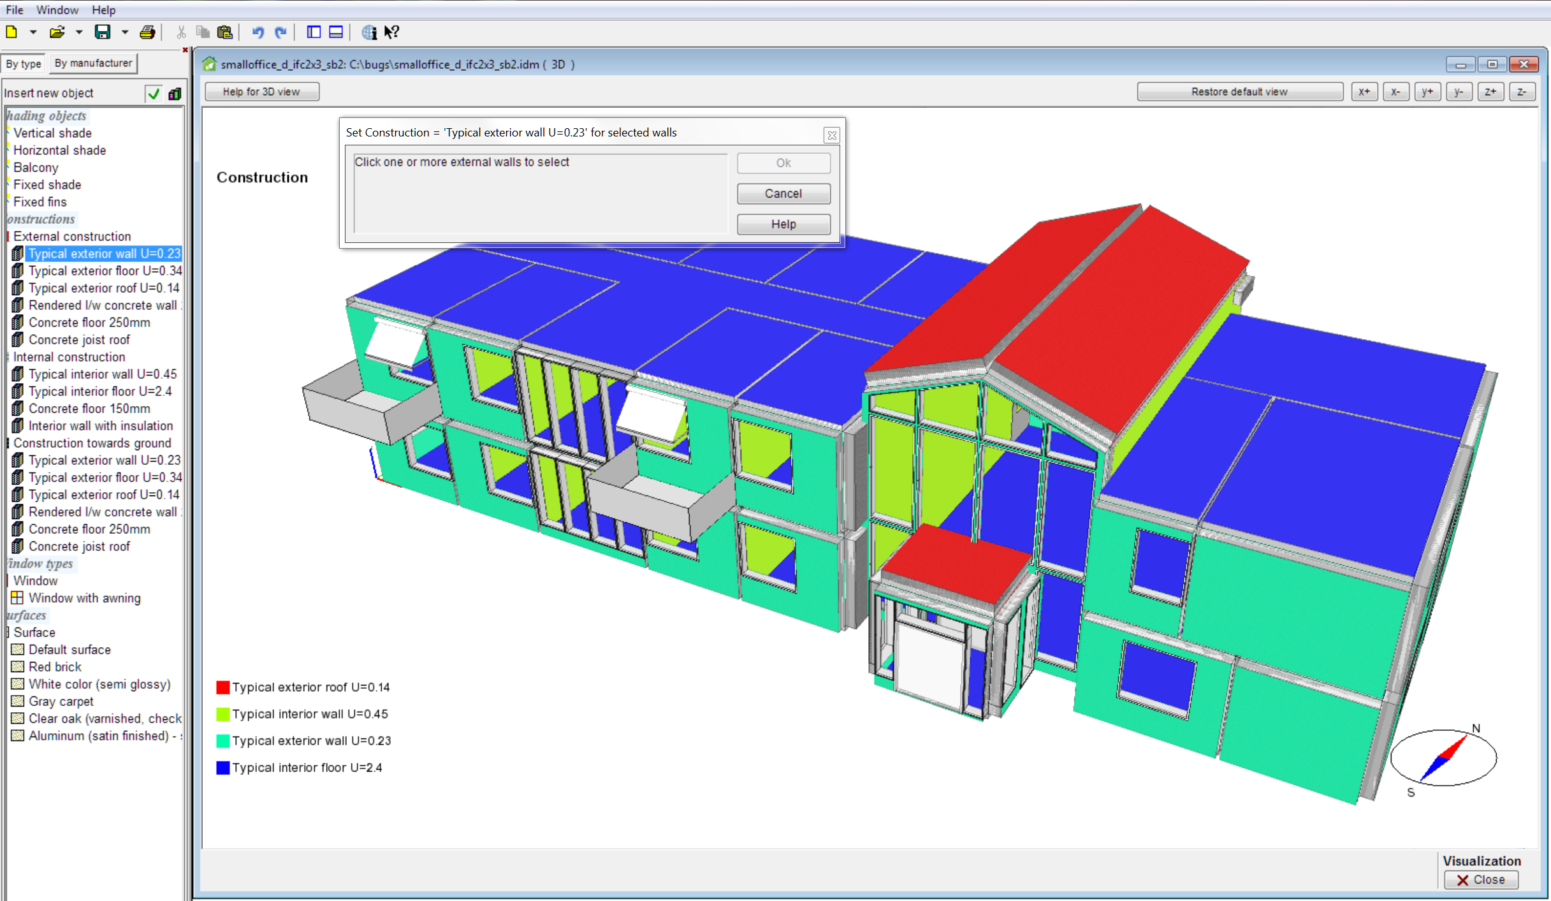1551x901 pixels.
Task: Click the Paste clipboard icon
Action: coord(224,32)
